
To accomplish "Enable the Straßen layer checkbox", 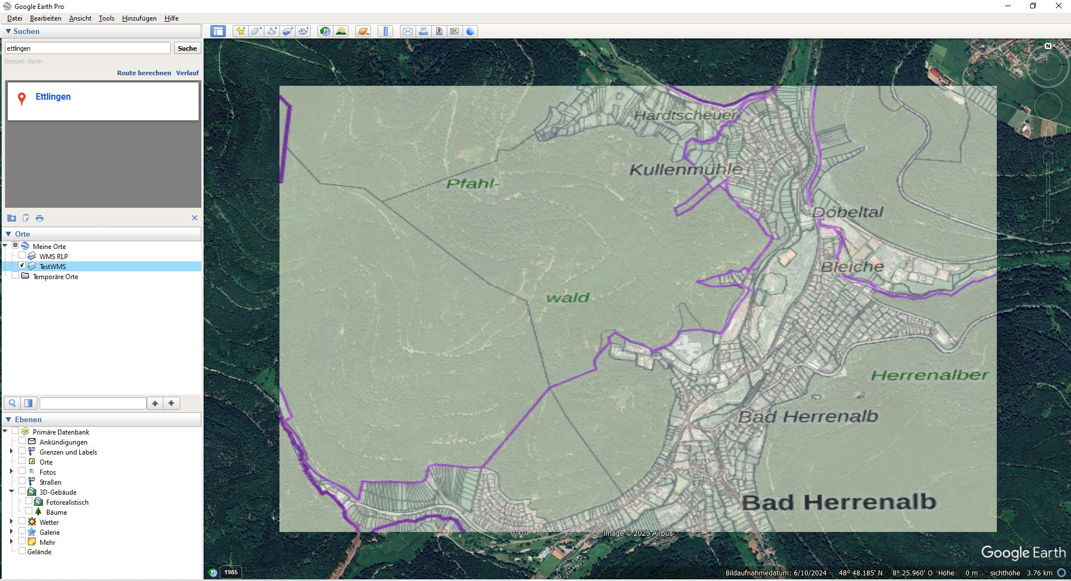I will [22, 482].
